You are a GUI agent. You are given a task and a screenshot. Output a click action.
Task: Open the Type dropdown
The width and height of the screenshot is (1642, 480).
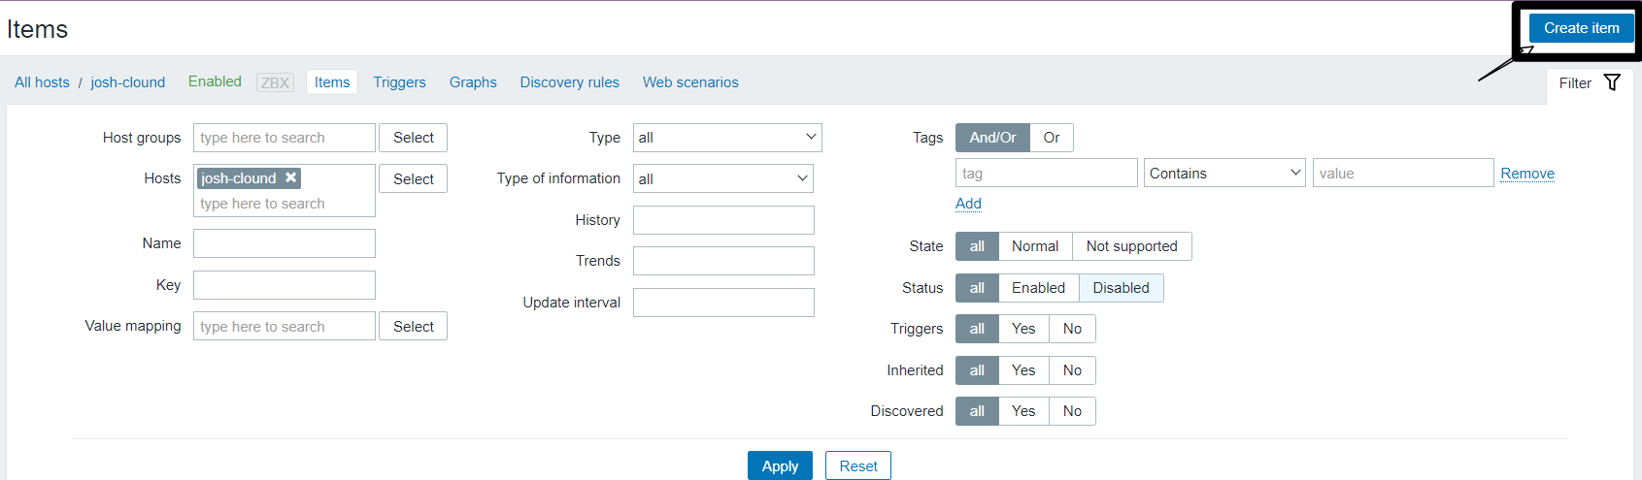coord(727,138)
